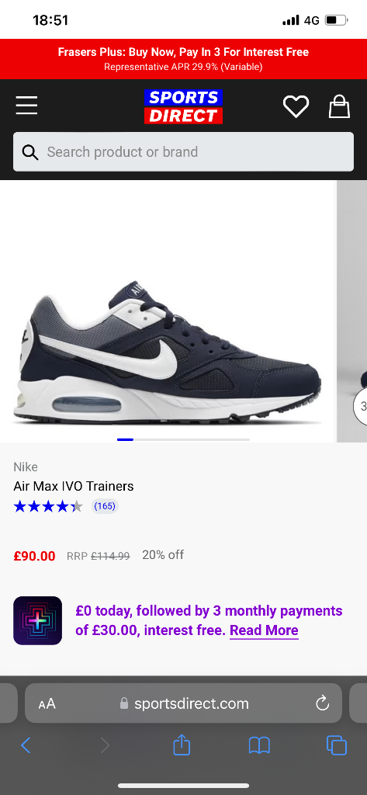367x795 pixels.
Task: Open the wishlist heart icon
Action: coord(296,106)
